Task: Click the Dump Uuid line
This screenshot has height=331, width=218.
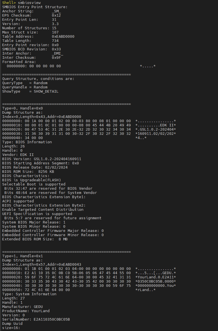Action: [x=12, y=324]
